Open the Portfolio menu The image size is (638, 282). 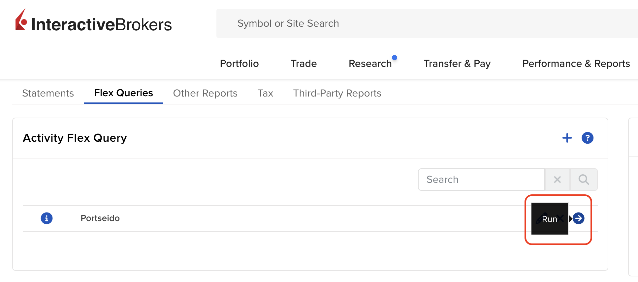tap(239, 63)
